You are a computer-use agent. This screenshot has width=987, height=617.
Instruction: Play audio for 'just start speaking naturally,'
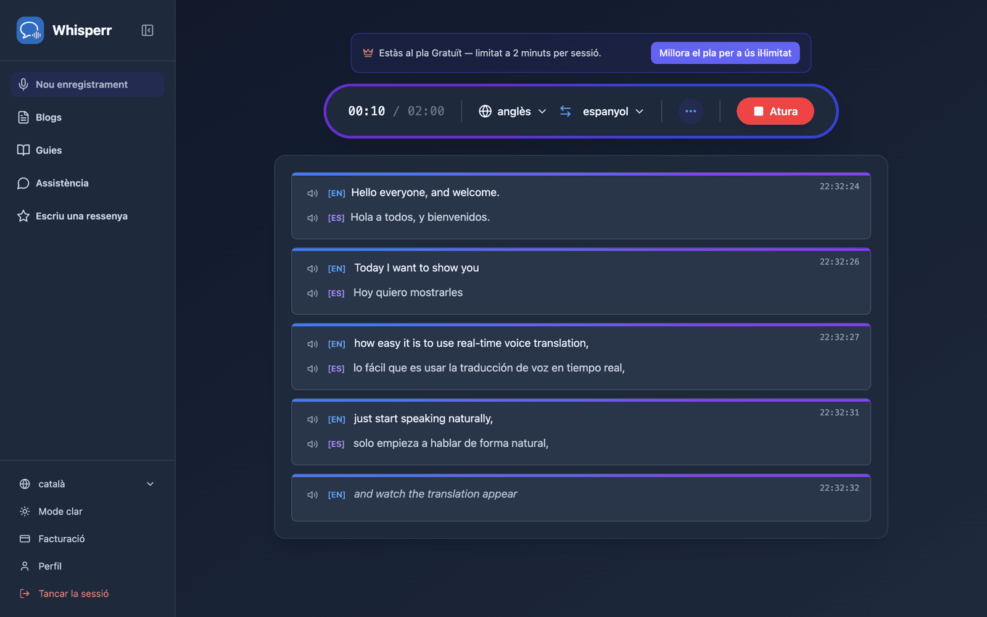[313, 419]
